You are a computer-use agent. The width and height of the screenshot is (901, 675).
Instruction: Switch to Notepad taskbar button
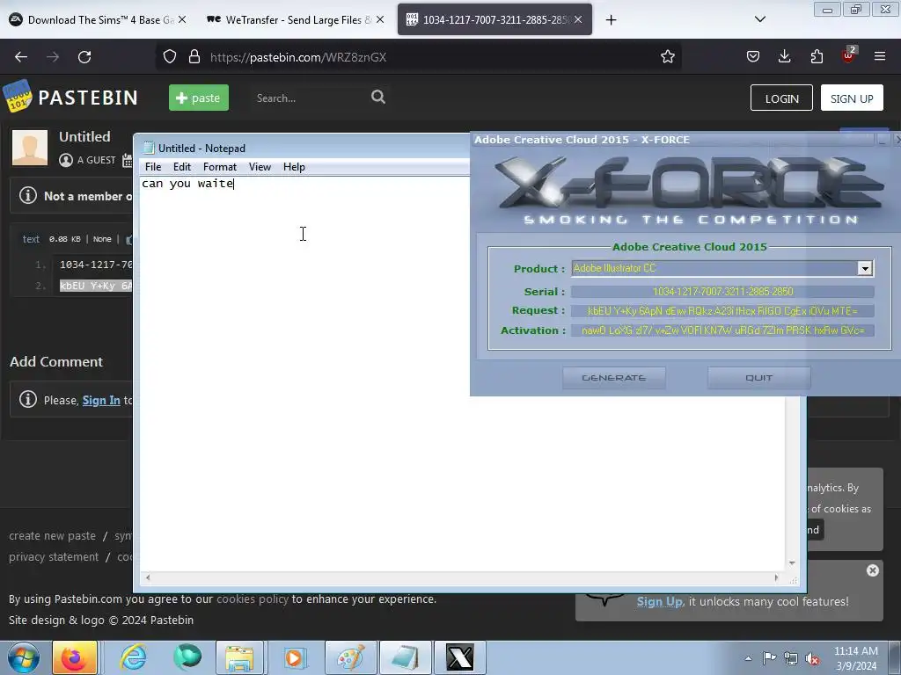tap(405, 657)
